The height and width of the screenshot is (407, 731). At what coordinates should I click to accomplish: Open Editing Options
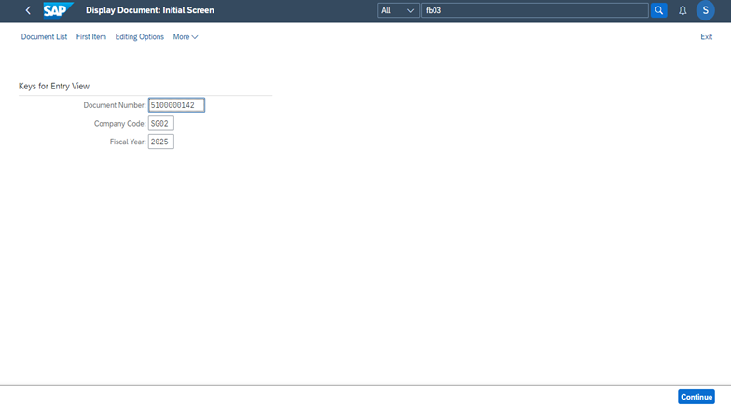point(140,37)
